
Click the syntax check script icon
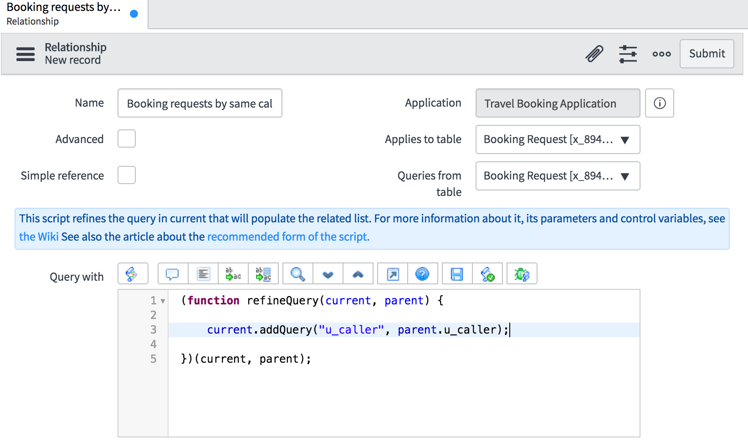pyautogui.click(x=487, y=273)
